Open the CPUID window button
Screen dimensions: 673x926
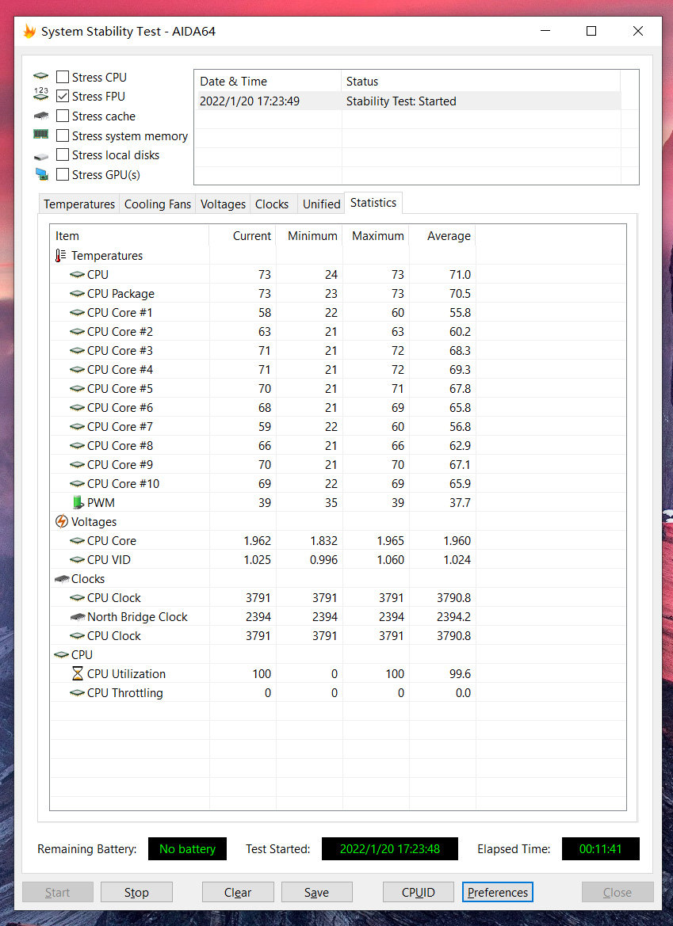[418, 892]
